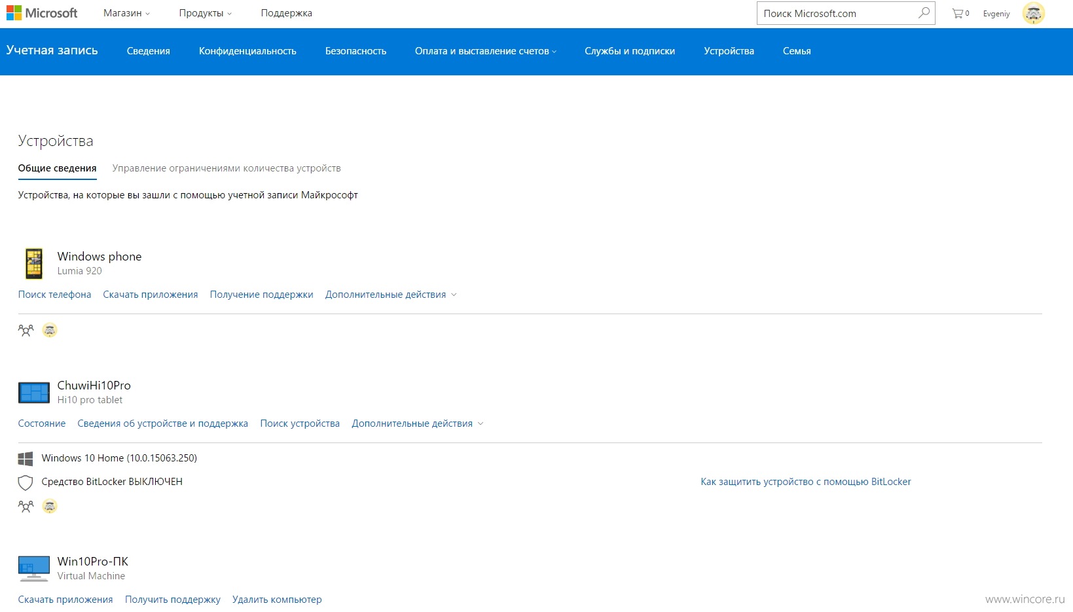Expand Дополнительные действия for ChuwiHi10Pro

click(418, 423)
